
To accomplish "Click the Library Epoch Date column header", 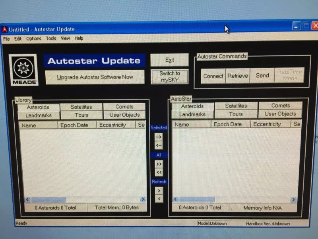I will click(77, 125).
